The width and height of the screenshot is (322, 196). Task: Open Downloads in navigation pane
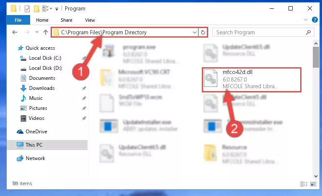click(42, 88)
